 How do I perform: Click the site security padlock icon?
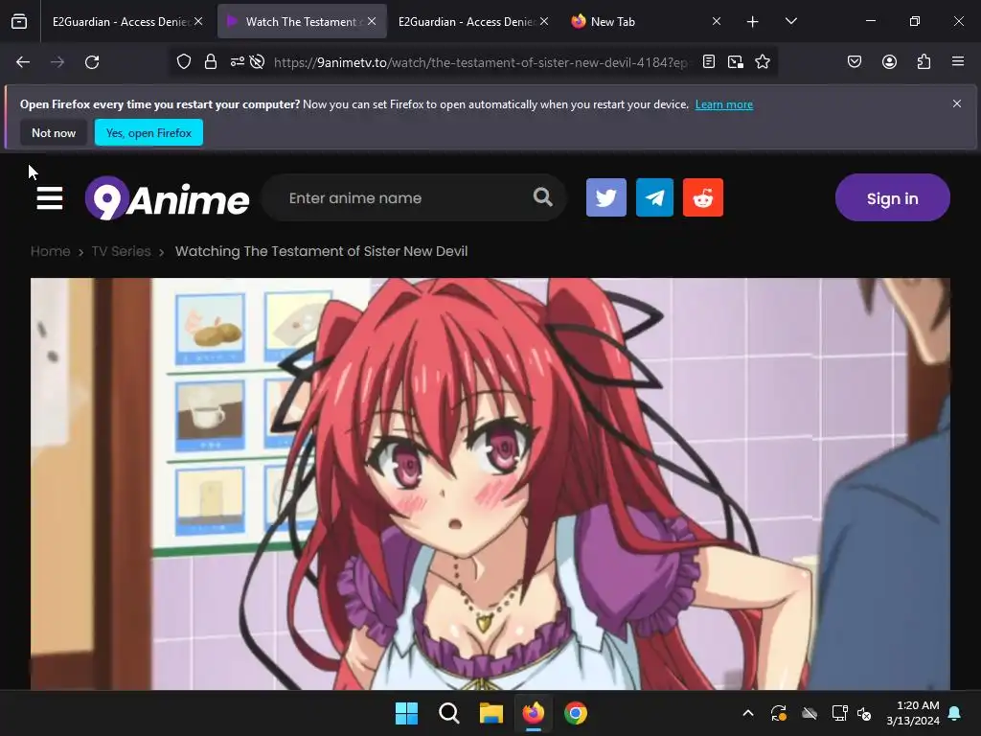211,62
